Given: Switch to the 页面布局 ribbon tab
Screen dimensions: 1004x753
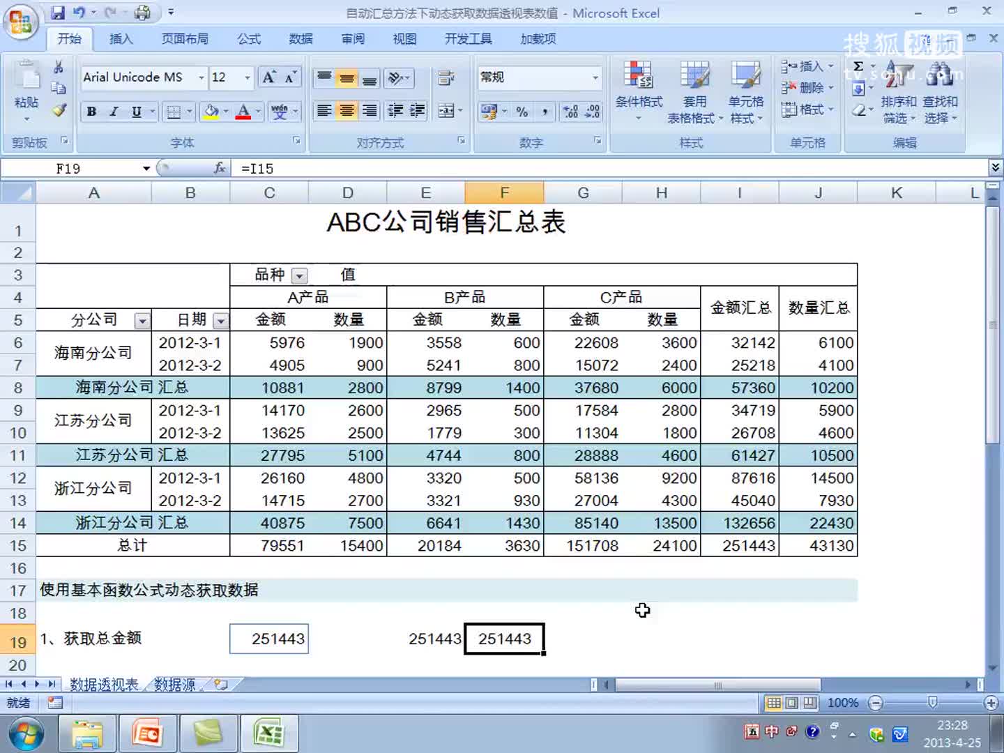Looking at the screenshot, I should point(185,39).
